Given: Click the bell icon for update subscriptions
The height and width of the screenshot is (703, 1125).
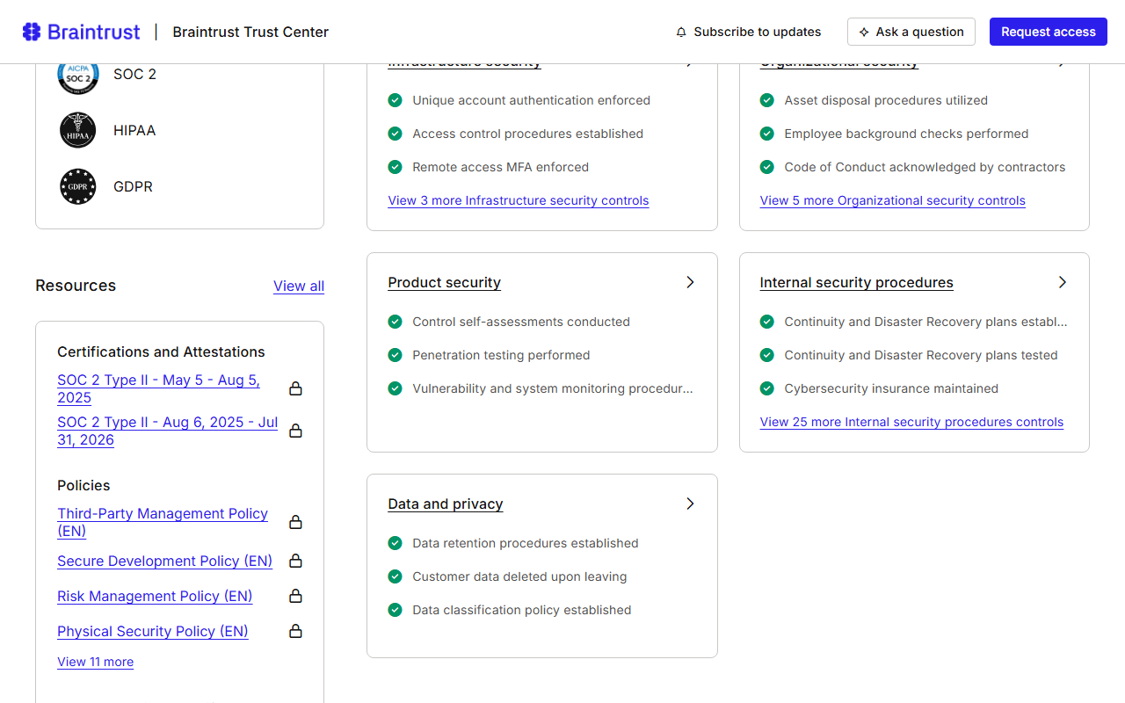Looking at the screenshot, I should 681,32.
